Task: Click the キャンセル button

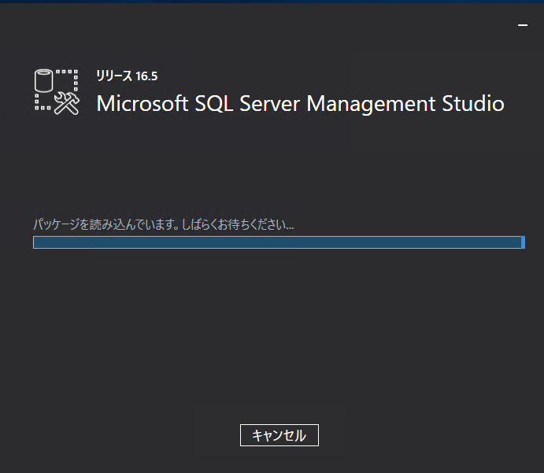Action: tap(279, 435)
